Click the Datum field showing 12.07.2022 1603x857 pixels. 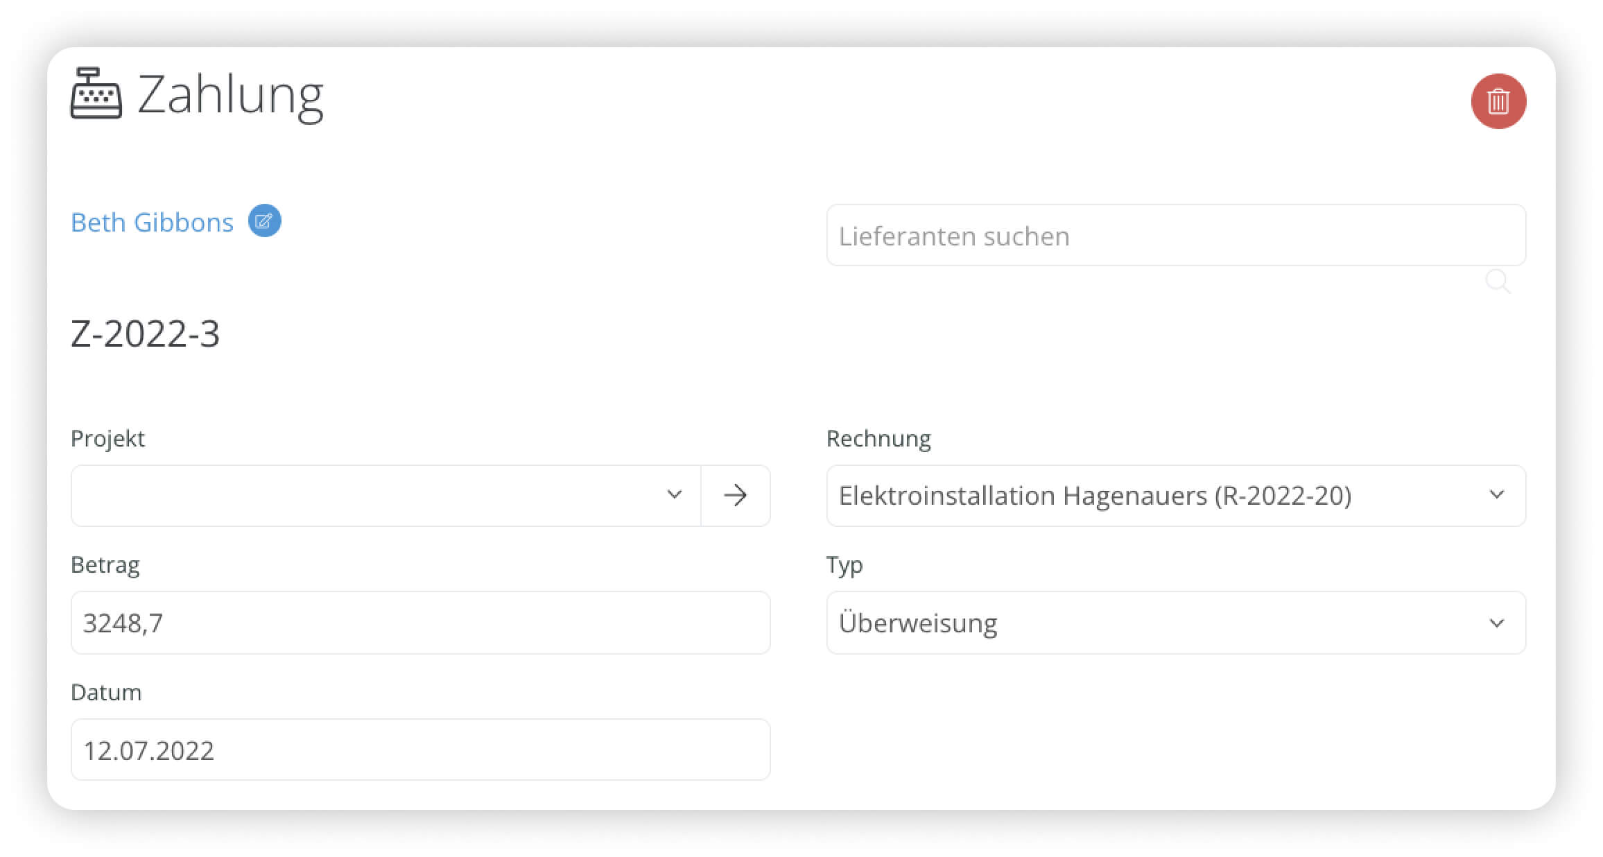pyautogui.click(x=420, y=750)
